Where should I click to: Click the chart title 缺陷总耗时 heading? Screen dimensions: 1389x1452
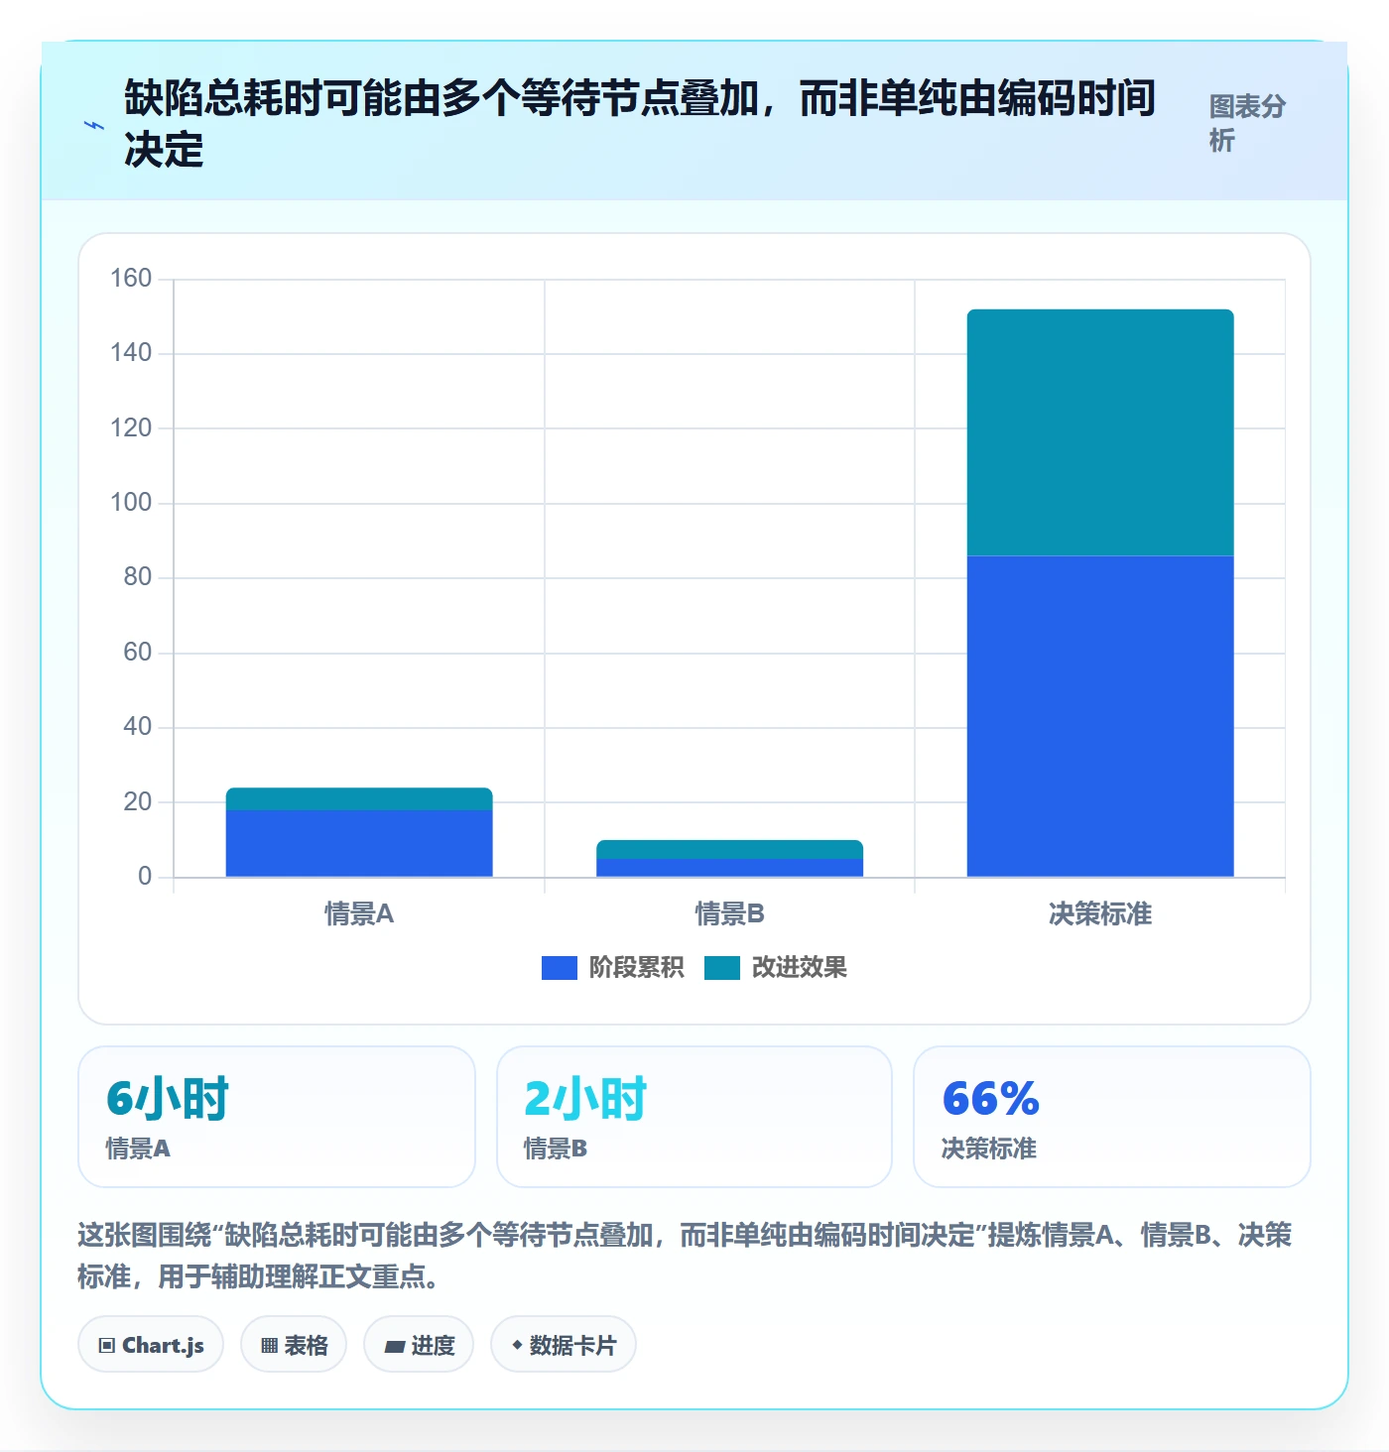pos(640,124)
